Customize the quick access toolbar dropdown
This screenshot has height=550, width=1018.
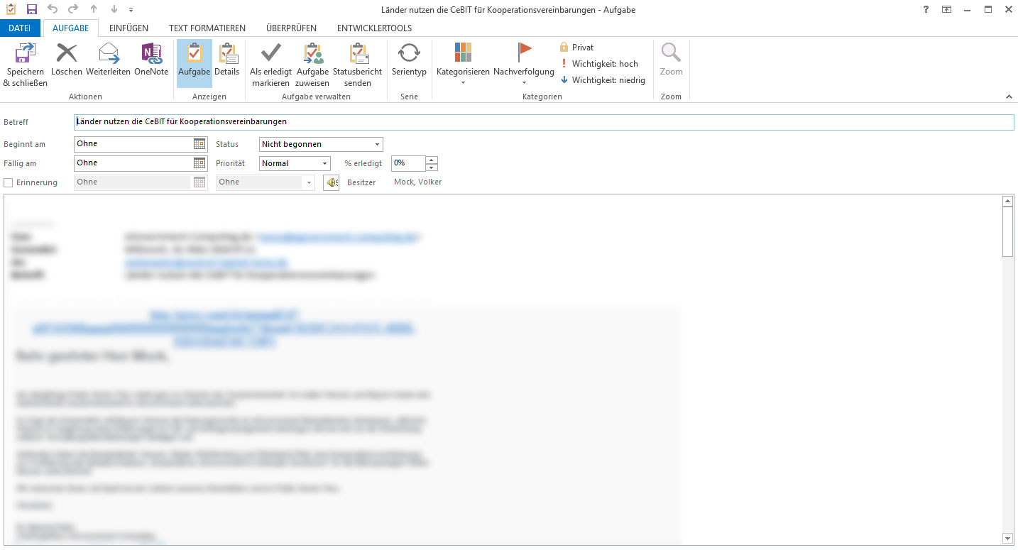coord(131,10)
